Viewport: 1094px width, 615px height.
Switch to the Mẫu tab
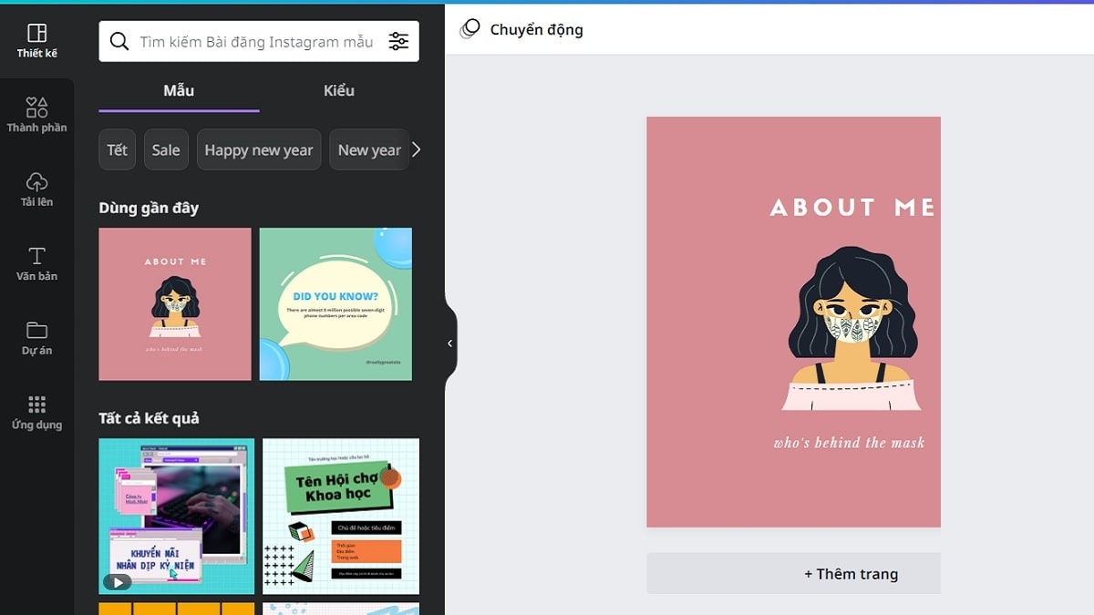click(x=178, y=90)
